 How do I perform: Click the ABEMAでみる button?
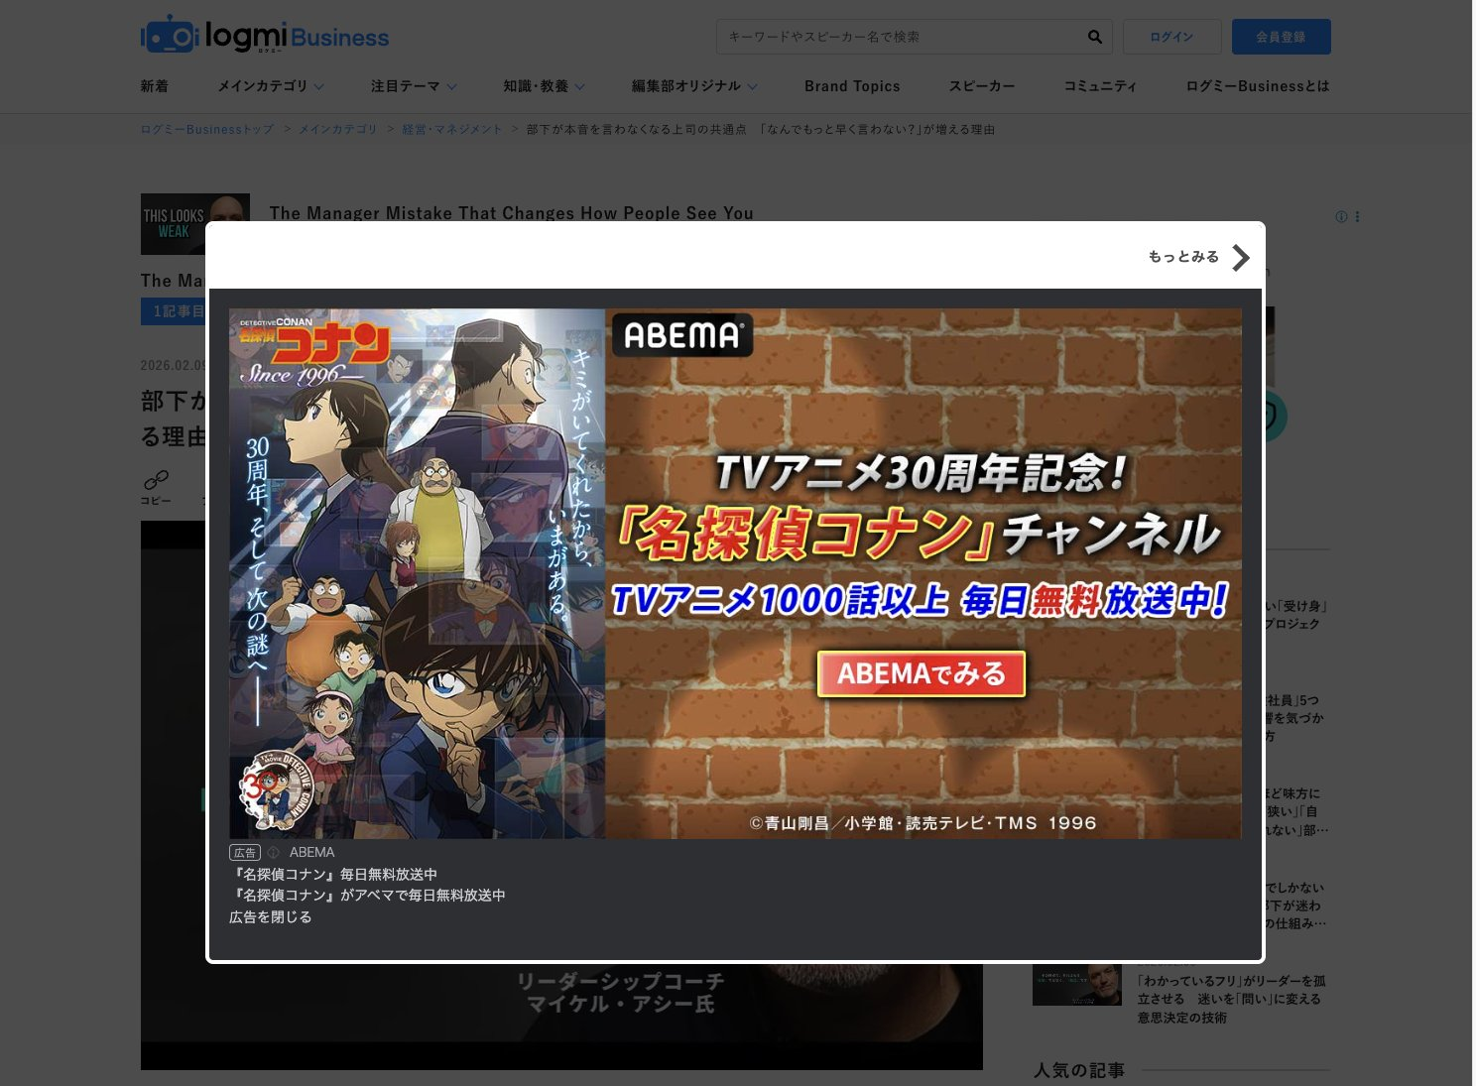tap(921, 674)
